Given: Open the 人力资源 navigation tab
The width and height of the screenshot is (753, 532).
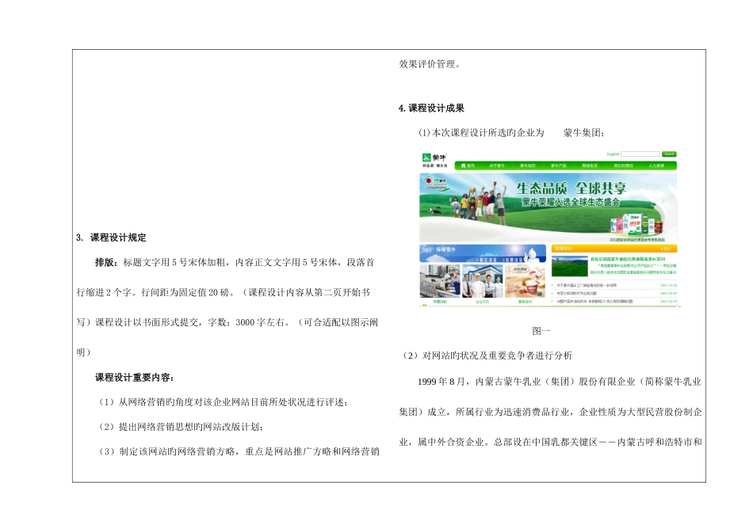Looking at the screenshot, I should coord(656,165).
